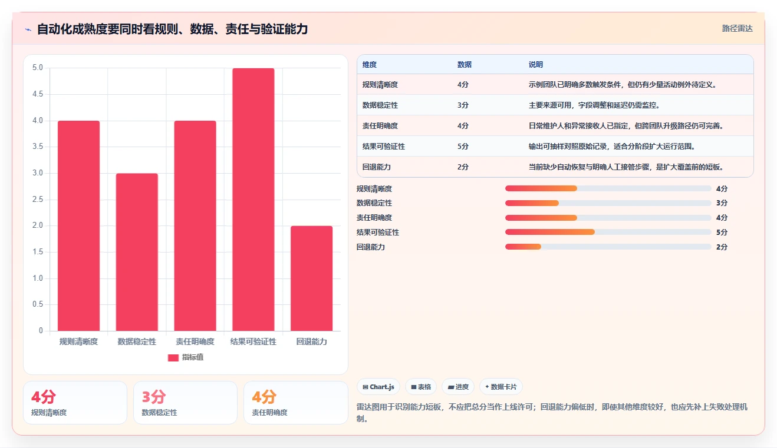Click the 回退能力 bar in the chart

[311, 278]
